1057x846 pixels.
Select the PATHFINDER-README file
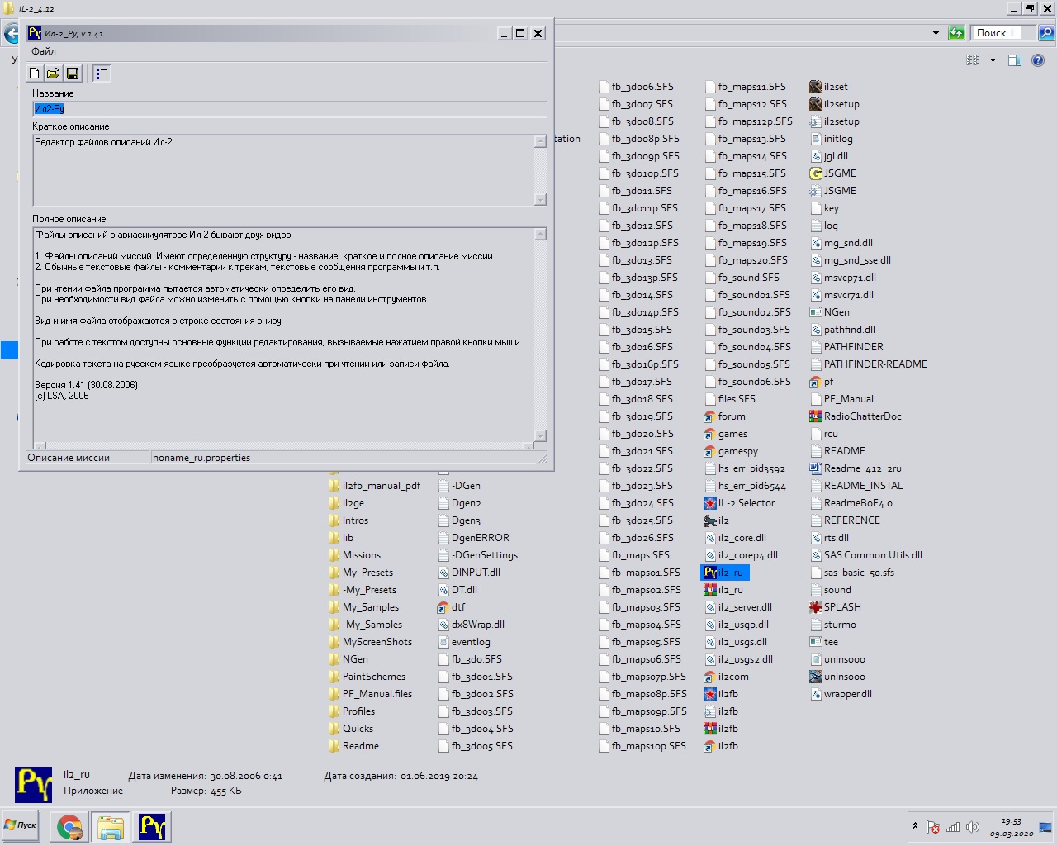point(869,364)
